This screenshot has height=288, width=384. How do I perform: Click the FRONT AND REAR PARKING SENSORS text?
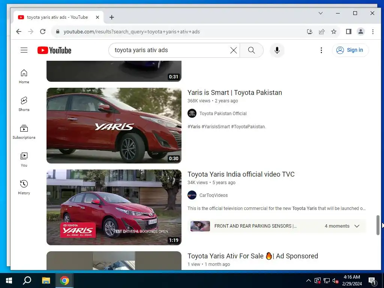pos(255,226)
